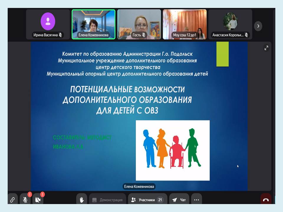This screenshot has height=212, width=283.
Task: Expand the presentation to fullscreen
Action: tap(266, 48)
